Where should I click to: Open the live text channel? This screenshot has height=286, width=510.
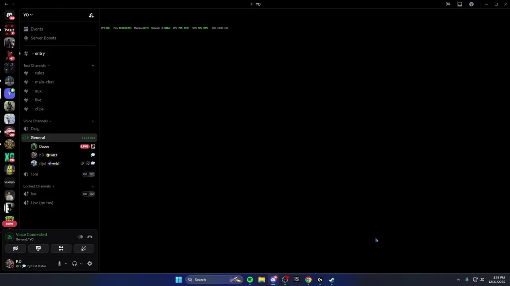(x=59, y=100)
